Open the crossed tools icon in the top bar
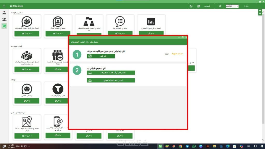 [x=220, y=6]
